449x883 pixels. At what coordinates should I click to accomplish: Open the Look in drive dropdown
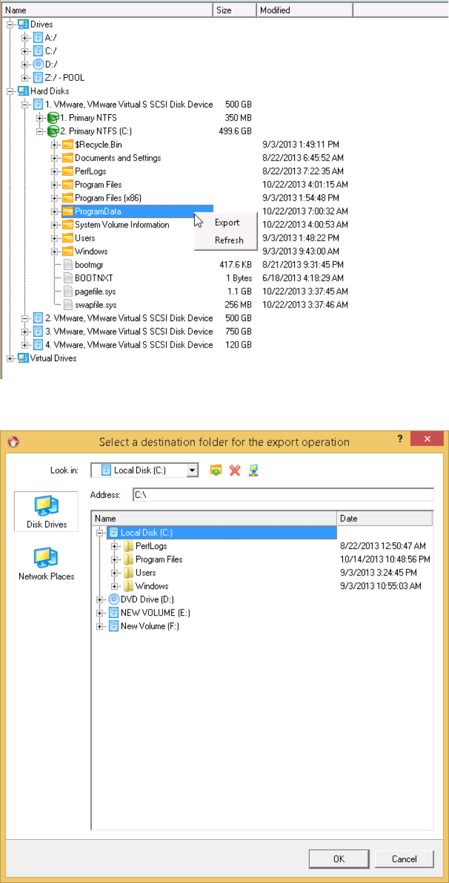point(192,471)
